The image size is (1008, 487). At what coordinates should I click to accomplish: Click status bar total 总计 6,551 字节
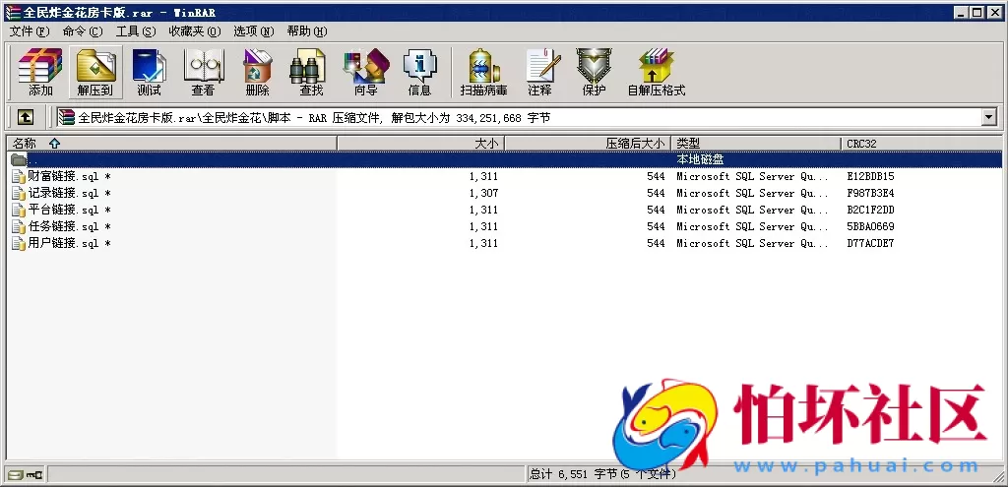tap(573, 474)
